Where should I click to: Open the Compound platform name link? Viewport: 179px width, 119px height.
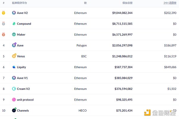[x=24, y=24]
